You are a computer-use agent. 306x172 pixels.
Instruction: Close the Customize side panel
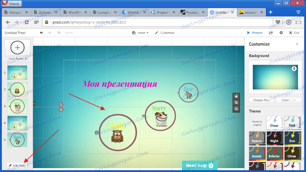coord(297,44)
